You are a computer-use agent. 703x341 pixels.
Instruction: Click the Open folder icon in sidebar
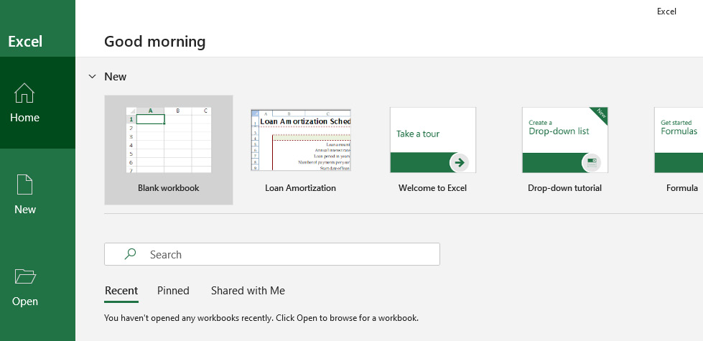coord(25,276)
